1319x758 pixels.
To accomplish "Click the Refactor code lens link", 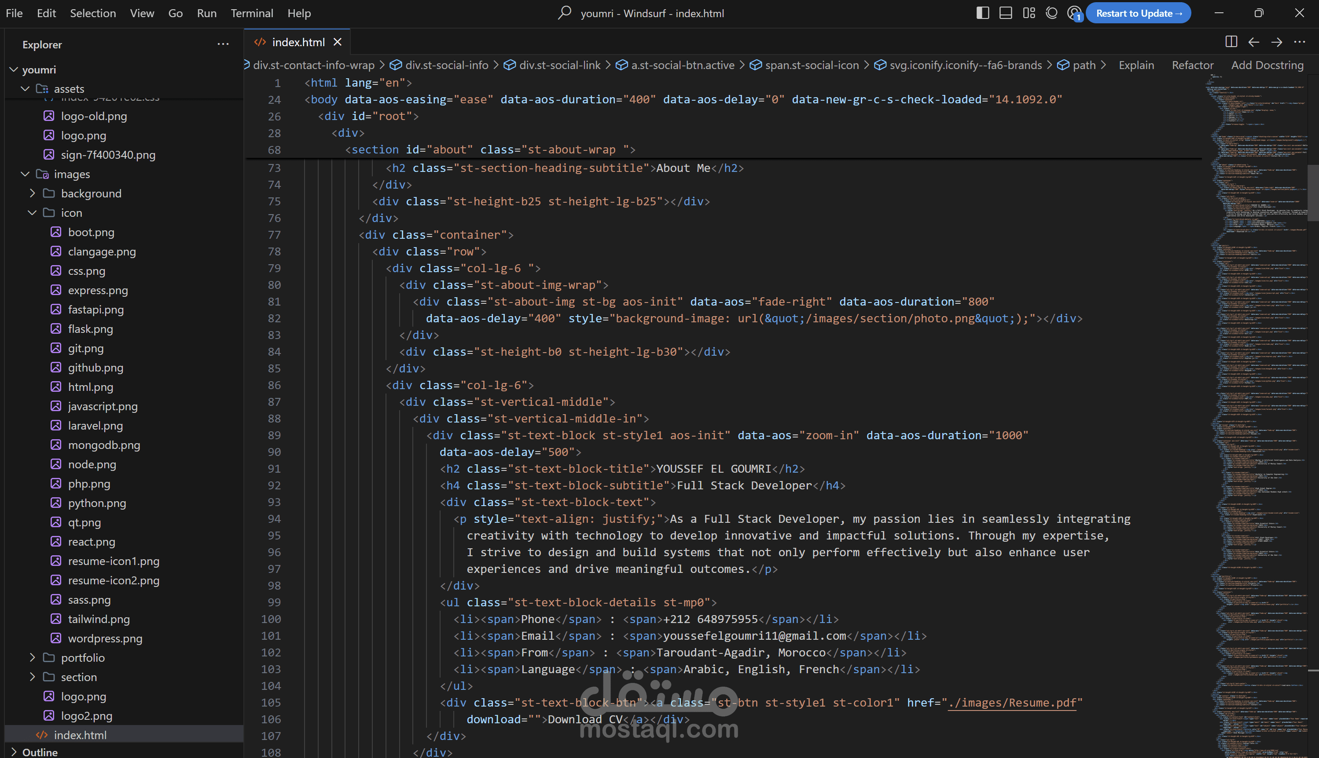I will 1192,65.
